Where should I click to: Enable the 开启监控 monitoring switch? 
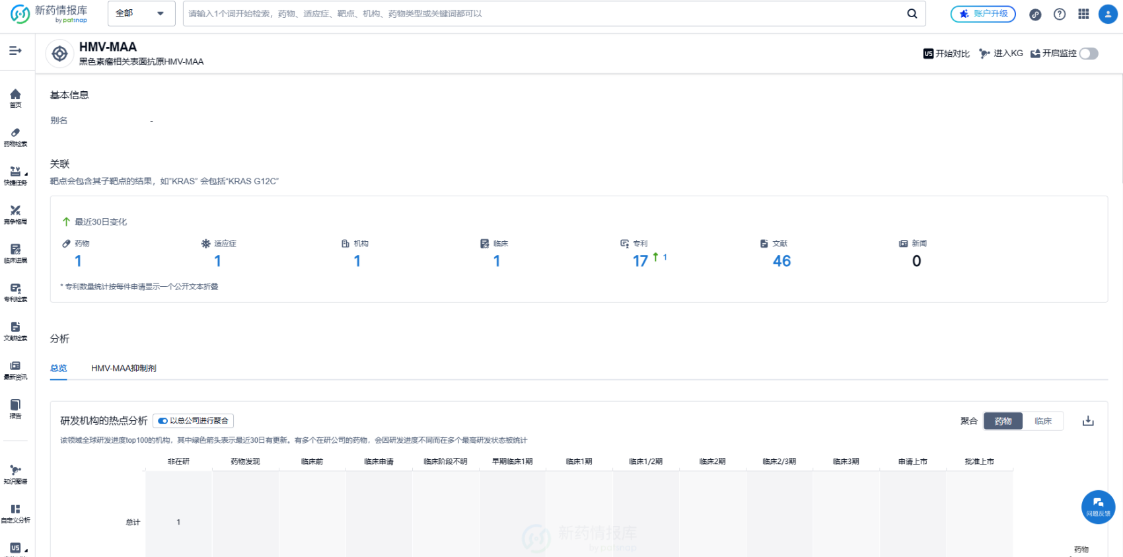tap(1089, 54)
